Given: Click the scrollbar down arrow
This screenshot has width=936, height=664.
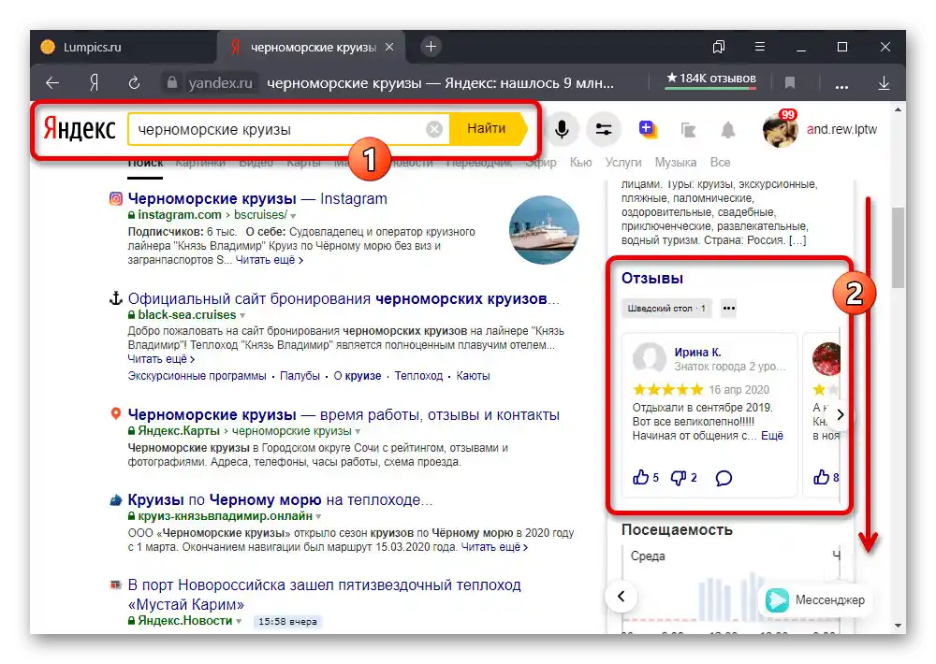Looking at the screenshot, I should 899,626.
